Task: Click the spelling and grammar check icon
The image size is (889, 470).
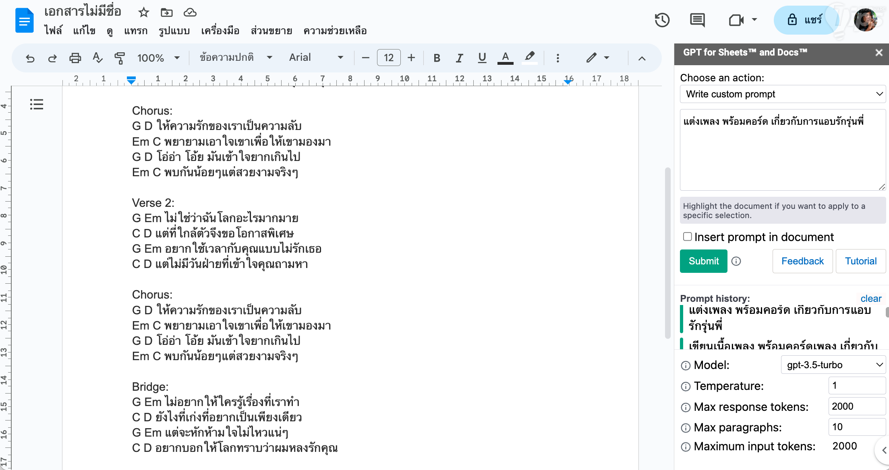Action: (x=97, y=58)
